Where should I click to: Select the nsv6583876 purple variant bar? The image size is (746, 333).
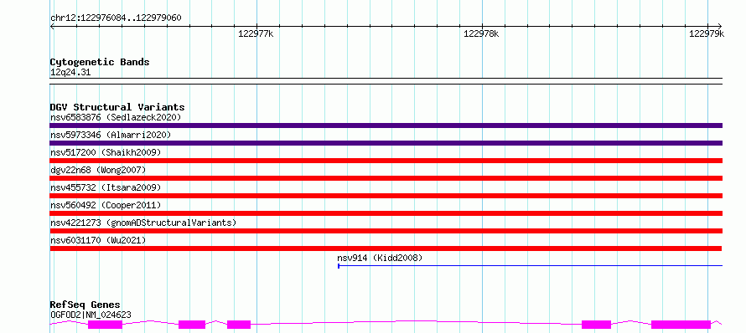[386, 126]
